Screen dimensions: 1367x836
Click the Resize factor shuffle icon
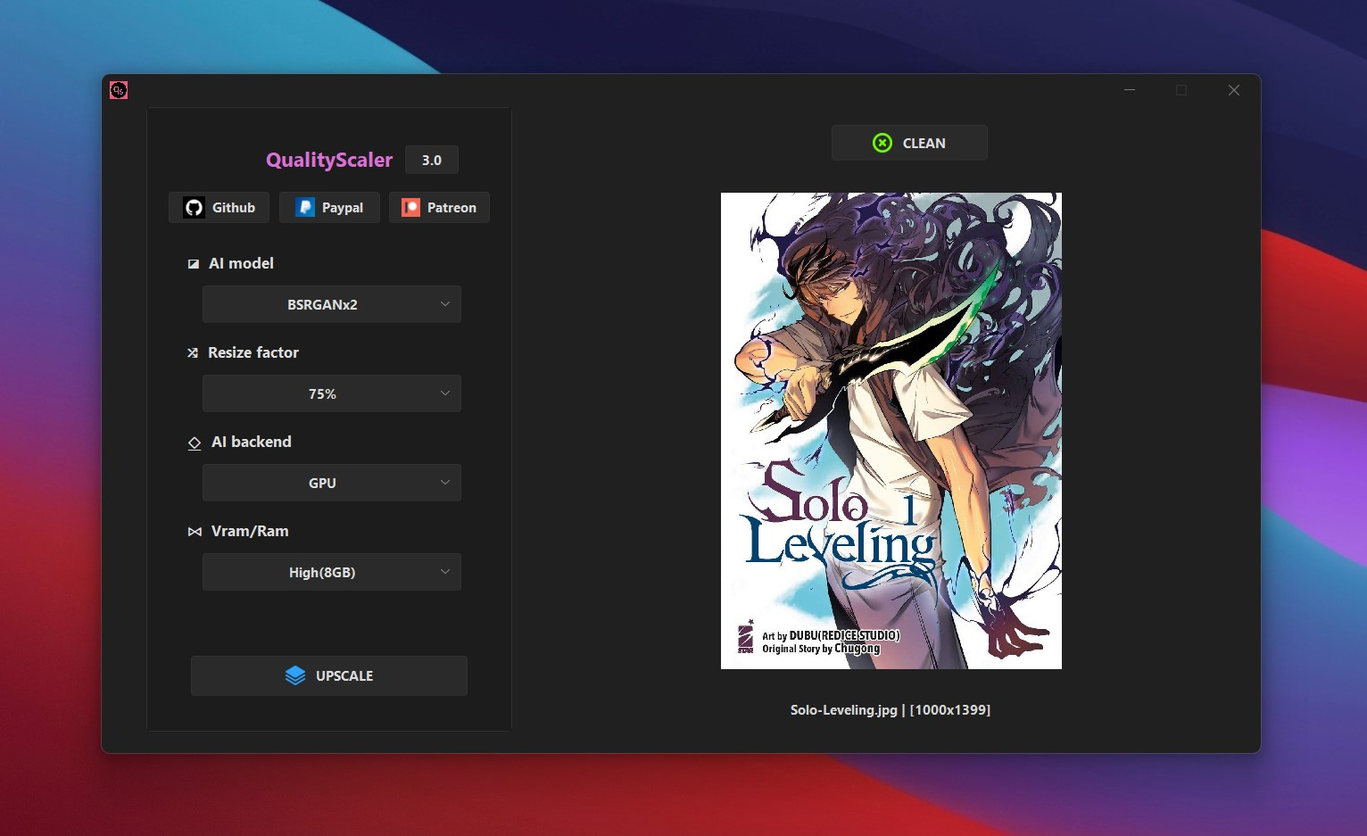(x=193, y=353)
